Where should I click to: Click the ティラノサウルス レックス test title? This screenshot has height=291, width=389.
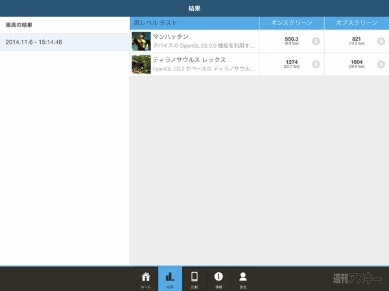click(189, 60)
